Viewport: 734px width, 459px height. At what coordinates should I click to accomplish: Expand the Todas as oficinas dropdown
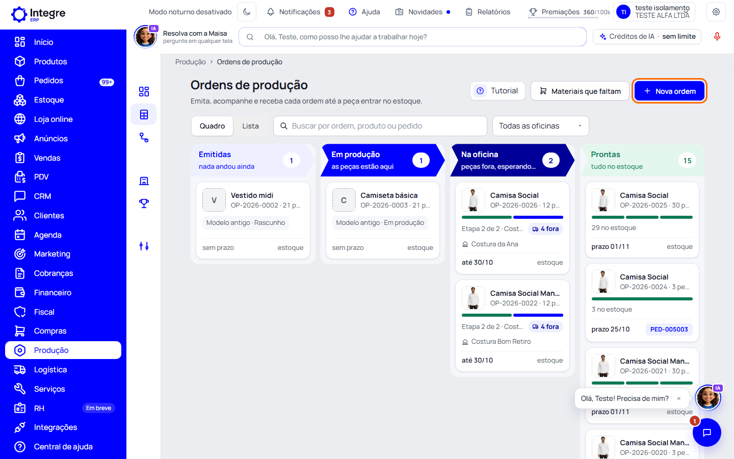point(541,126)
